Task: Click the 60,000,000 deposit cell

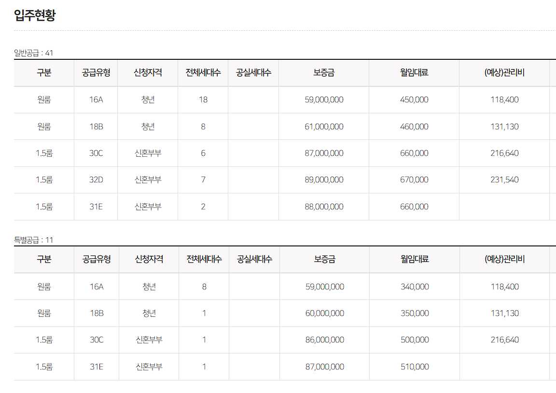Action: (325, 313)
